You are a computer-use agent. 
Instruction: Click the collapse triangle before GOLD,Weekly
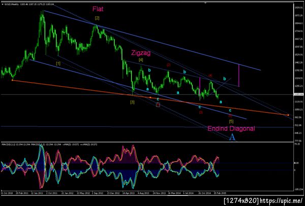(x=3, y=4)
